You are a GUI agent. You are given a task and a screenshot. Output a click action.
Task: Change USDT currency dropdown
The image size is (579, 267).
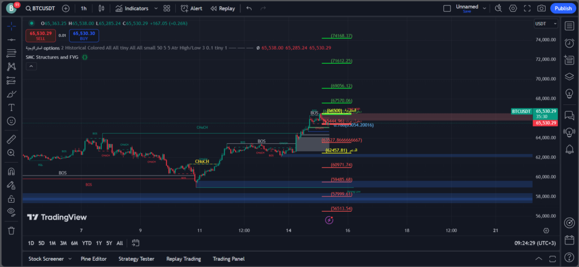[546, 24]
